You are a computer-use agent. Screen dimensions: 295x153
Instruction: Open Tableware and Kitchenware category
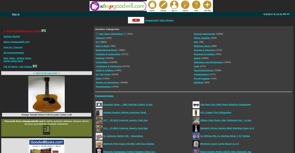coord(208,62)
